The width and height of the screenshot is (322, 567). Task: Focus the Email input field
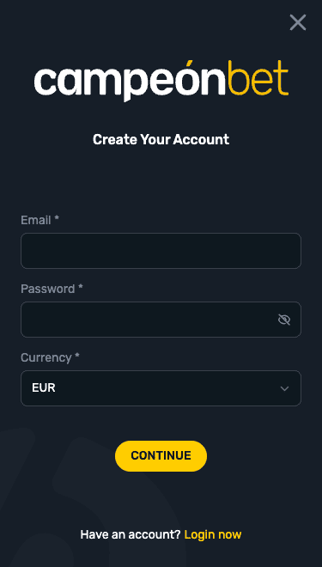161,251
